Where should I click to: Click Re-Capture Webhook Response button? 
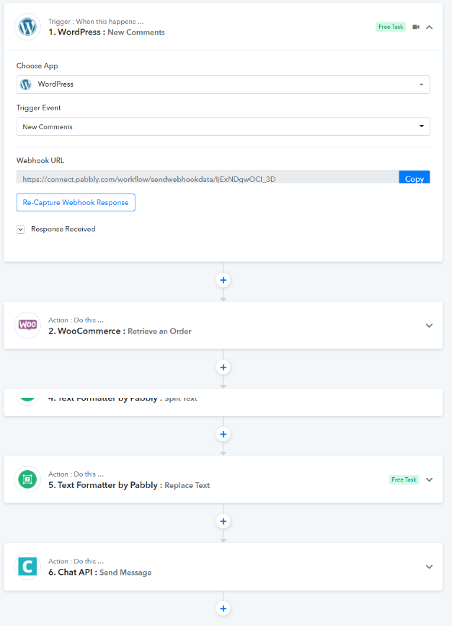pyautogui.click(x=76, y=202)
